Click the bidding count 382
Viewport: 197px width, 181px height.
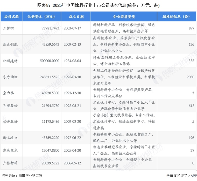pyautogui.click(x=192, y=61)
